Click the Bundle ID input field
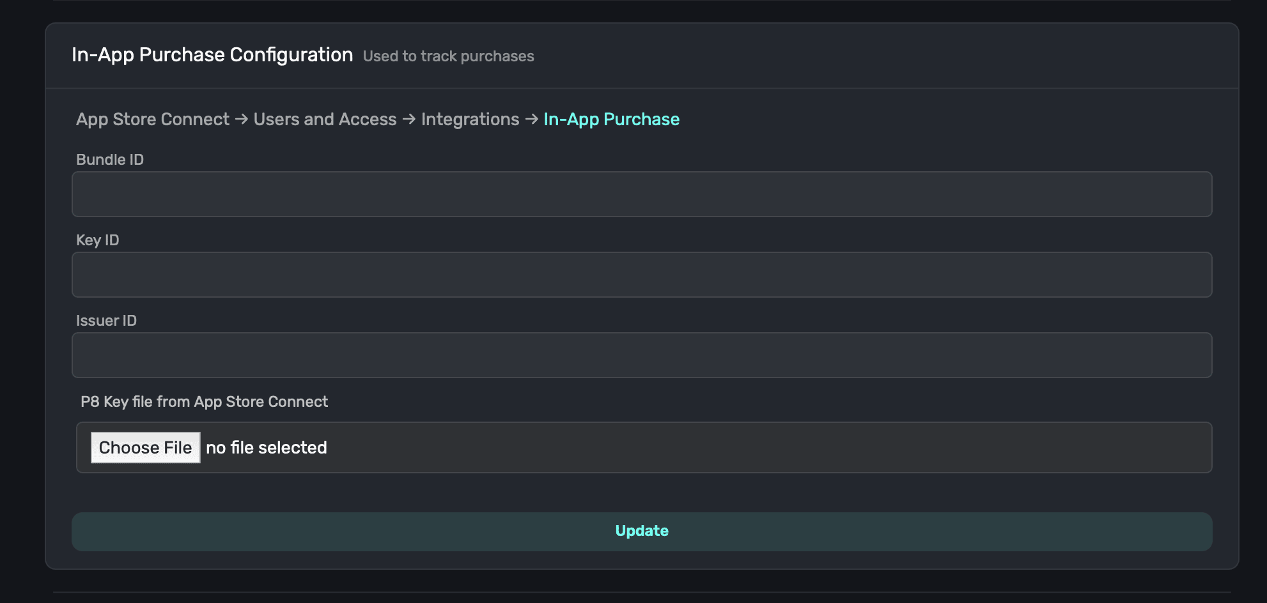The image size is (1267, 603). [641, 194]
